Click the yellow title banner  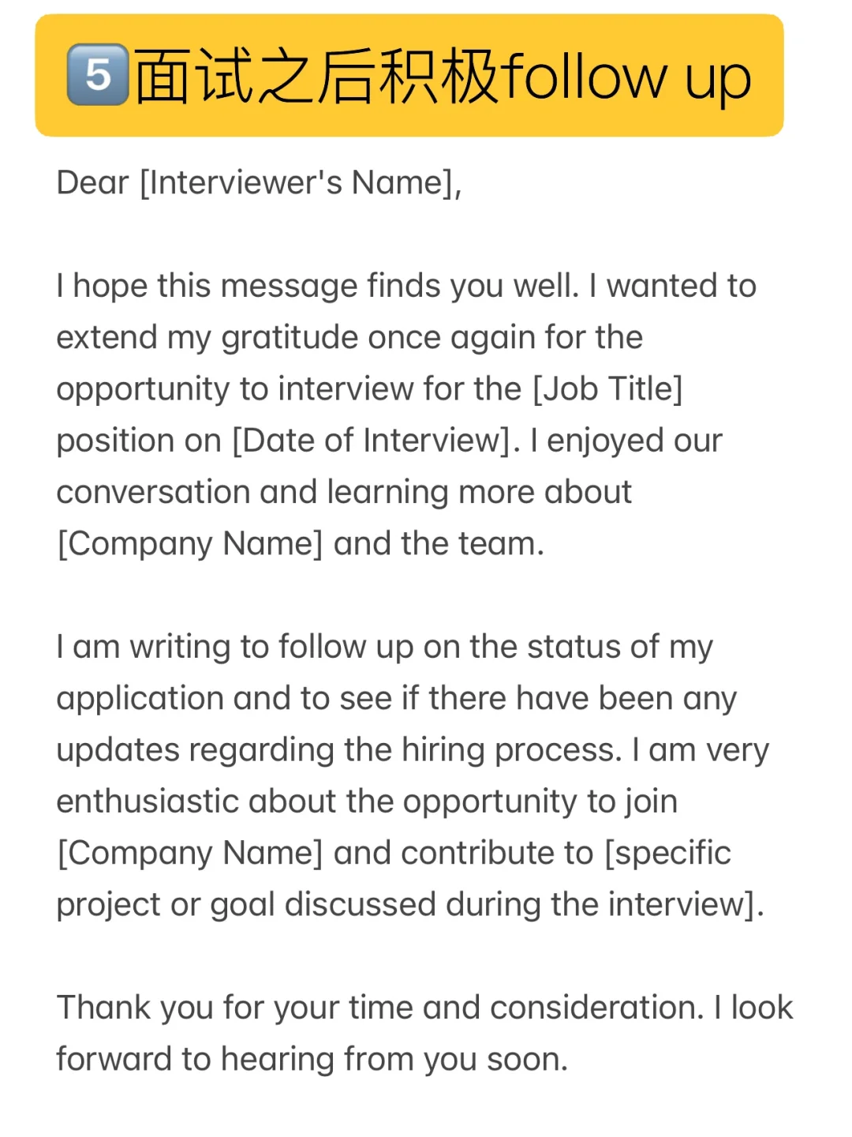(409, 75)
